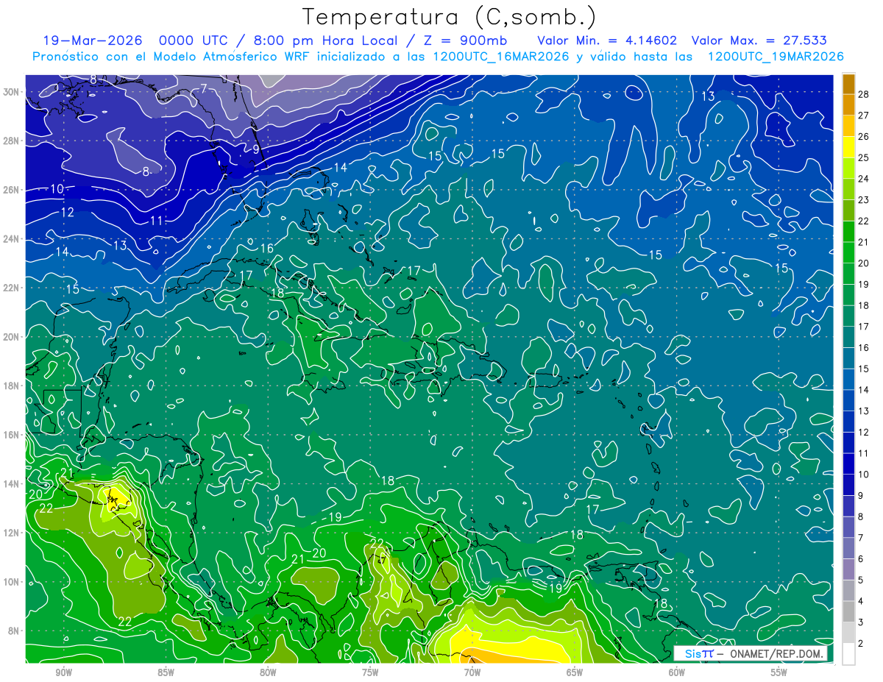Click the "90W" longitude axis label

[63, 672]
